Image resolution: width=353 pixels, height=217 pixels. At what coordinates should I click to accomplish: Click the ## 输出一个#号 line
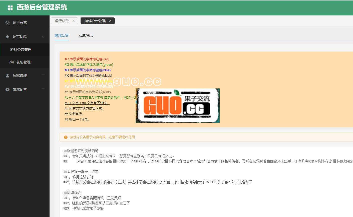click(77, 119)
